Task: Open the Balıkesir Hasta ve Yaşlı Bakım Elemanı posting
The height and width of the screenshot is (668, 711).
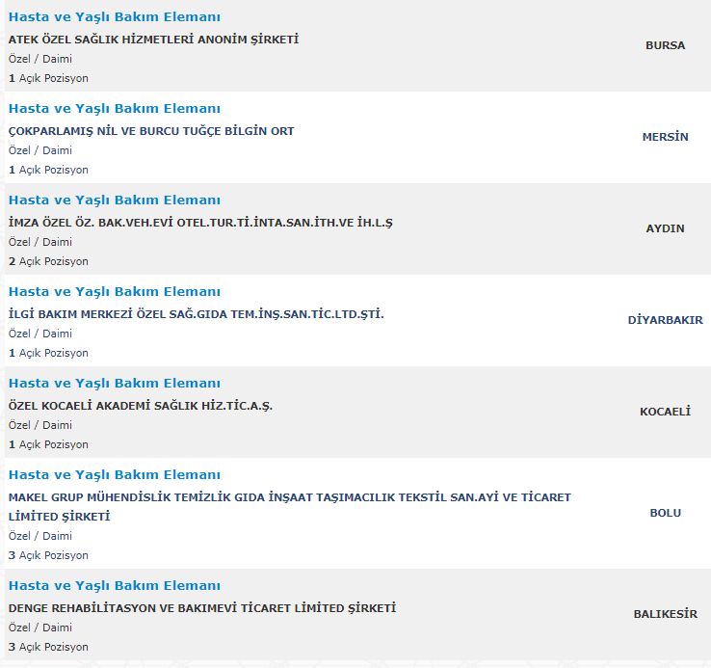Action: (x=115, y=586)
